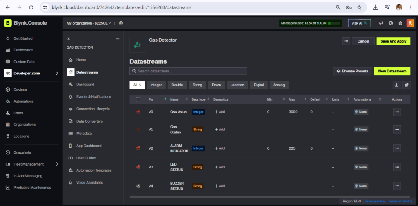Filter datastreams by String type

point(198,85)
